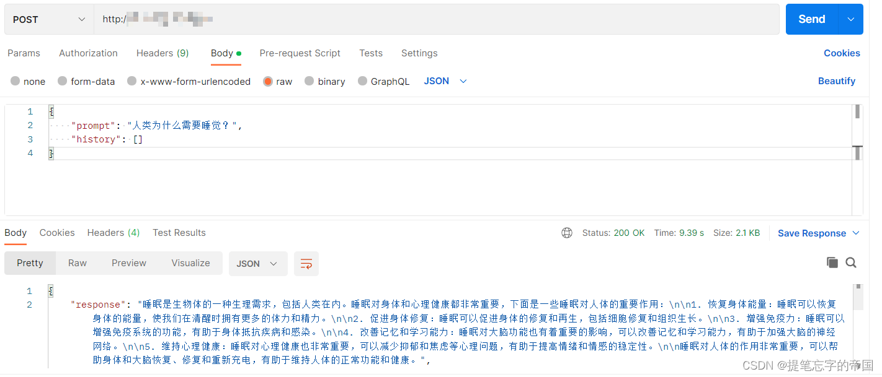Image resolution: width=882 pixels, height=377 pixels.
Task: Switch to the request Body tab
Action: [x=226, y=53]
